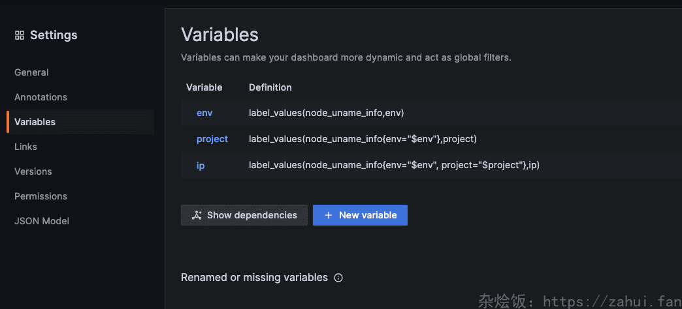Go to Annotations in the settings sidebar
682x309 pixels.
click(x=41, y=97)
